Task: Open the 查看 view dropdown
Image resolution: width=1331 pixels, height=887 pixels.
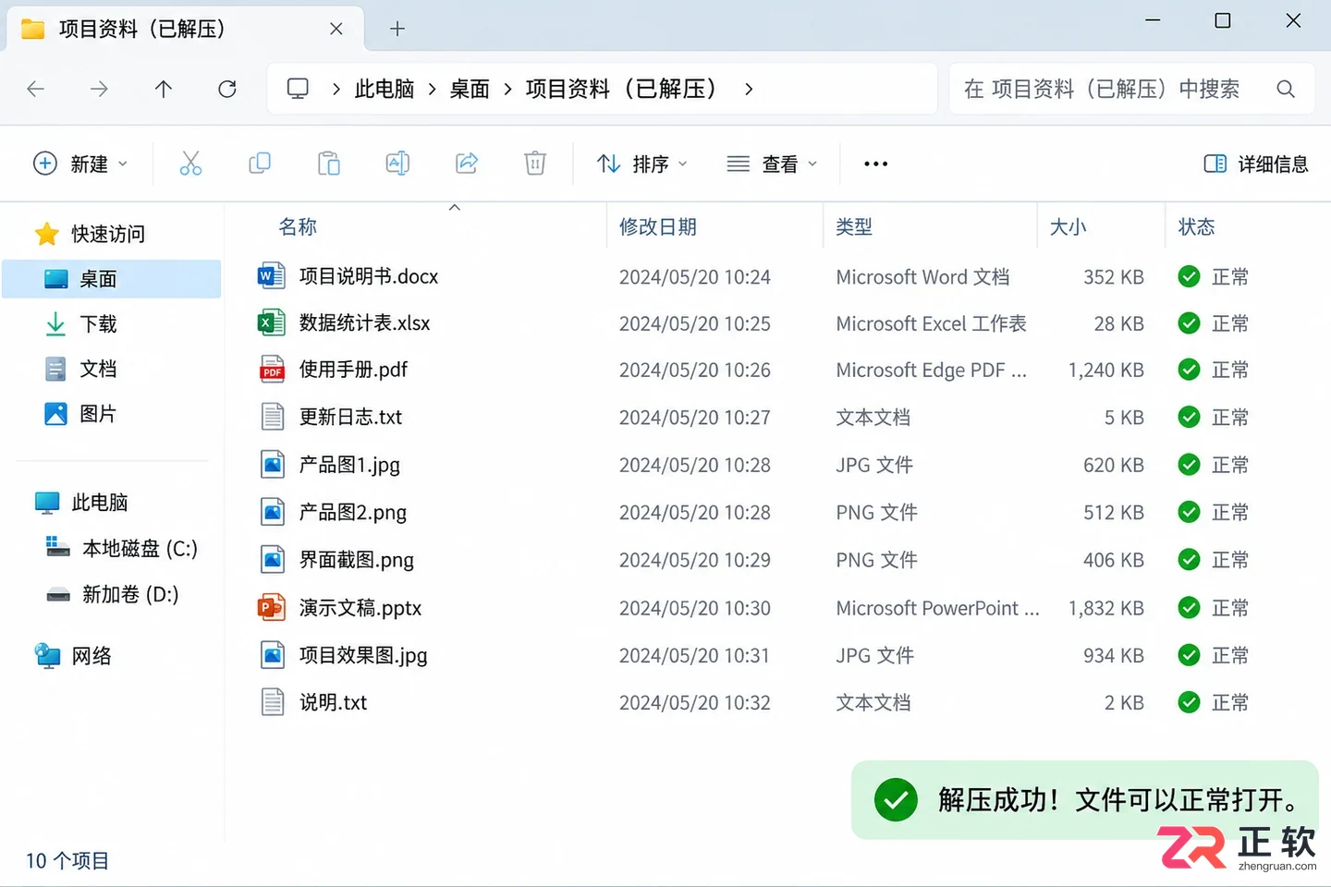Action: (x=772, y=164)
